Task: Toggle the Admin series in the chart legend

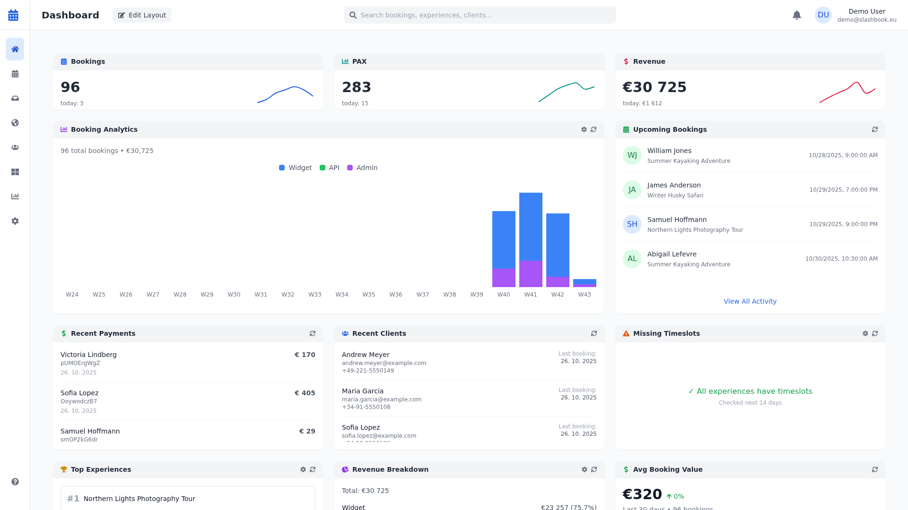Action: 362,168
